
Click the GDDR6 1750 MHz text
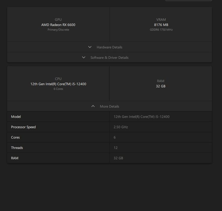click(161, 30)
